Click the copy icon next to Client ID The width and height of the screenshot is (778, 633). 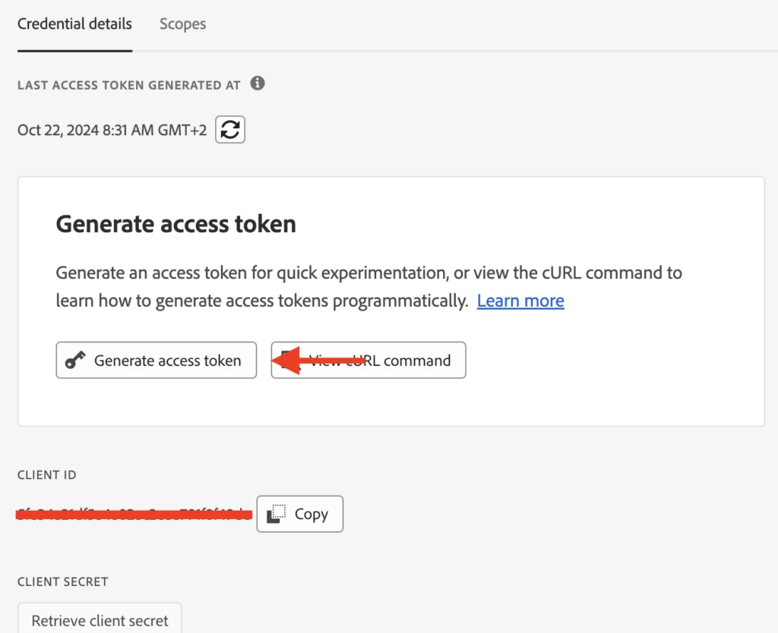tap(276, 514)
